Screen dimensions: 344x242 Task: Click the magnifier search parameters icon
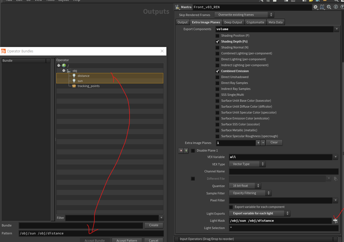click(x=329, y=7)
